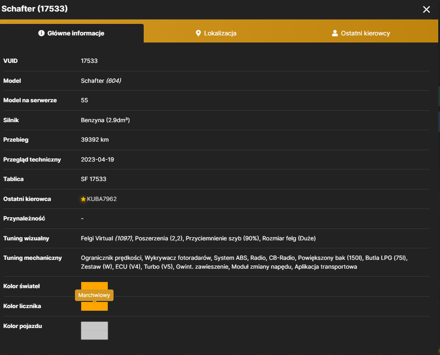This screenshot has width=440, height=355.
Task: Click the Tuning wizualny label
Action: tap(26, 239)
